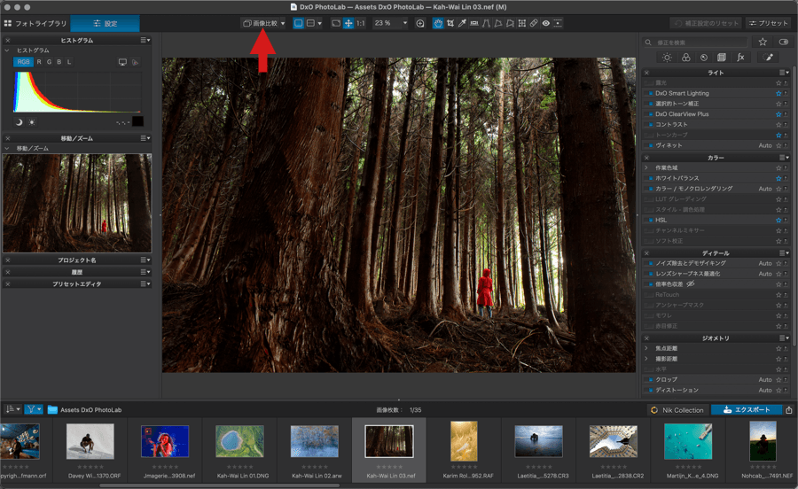Click the filmstrip horizontal scrollbar
The height and width of the screenshot is (489, 798).
pos(219,485)
